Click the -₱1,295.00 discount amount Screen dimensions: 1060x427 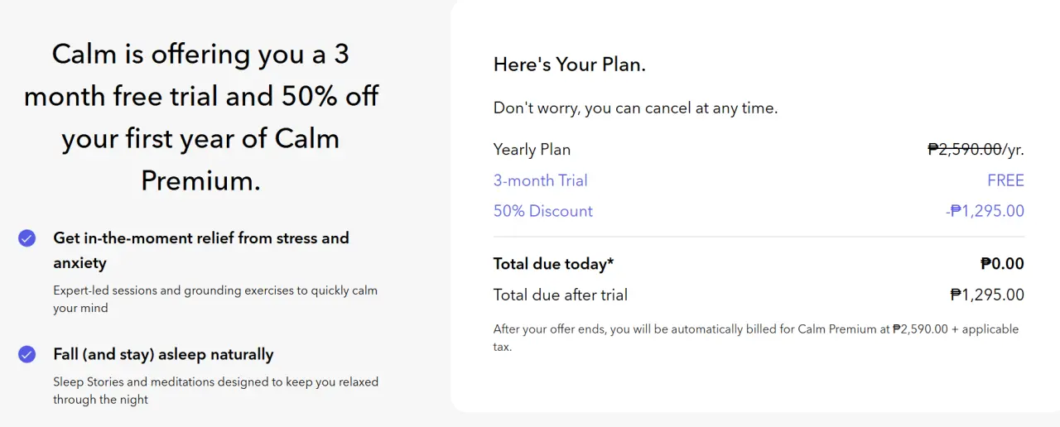click(x=985, y=211)
